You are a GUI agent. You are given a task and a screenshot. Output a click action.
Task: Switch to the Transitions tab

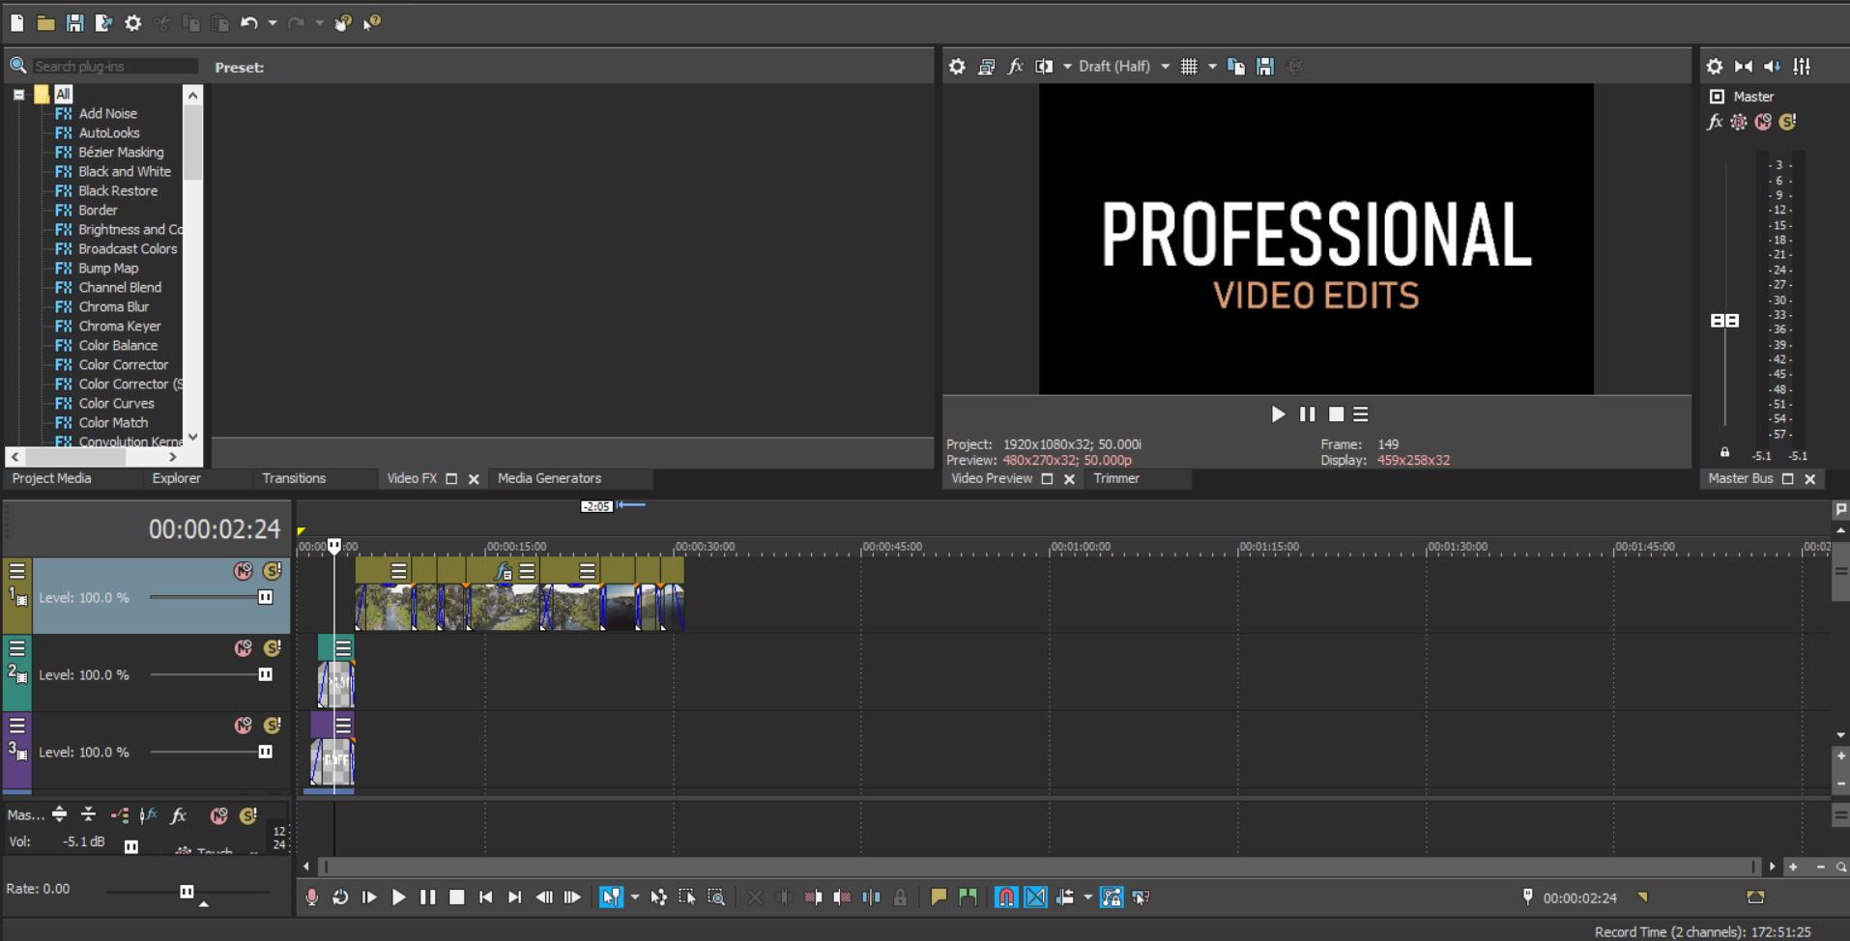tap(293, 478)
